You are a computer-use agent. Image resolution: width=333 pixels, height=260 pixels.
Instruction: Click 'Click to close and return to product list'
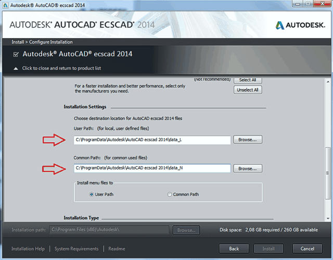pos(61,68)
